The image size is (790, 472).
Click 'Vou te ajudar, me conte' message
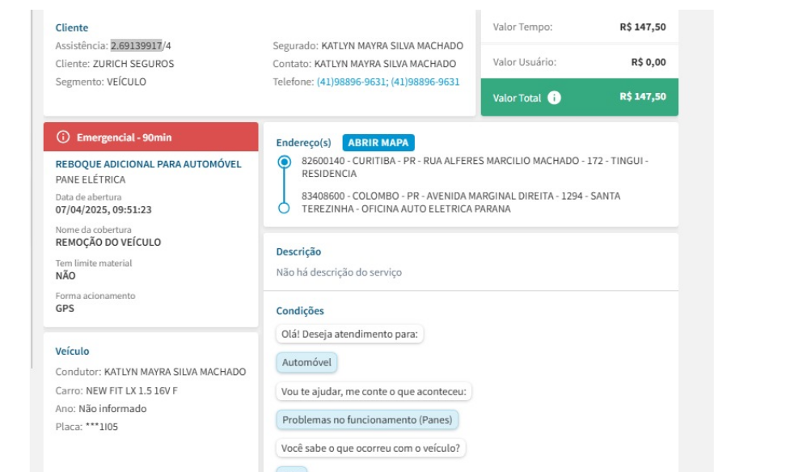[x=374, y=391]
